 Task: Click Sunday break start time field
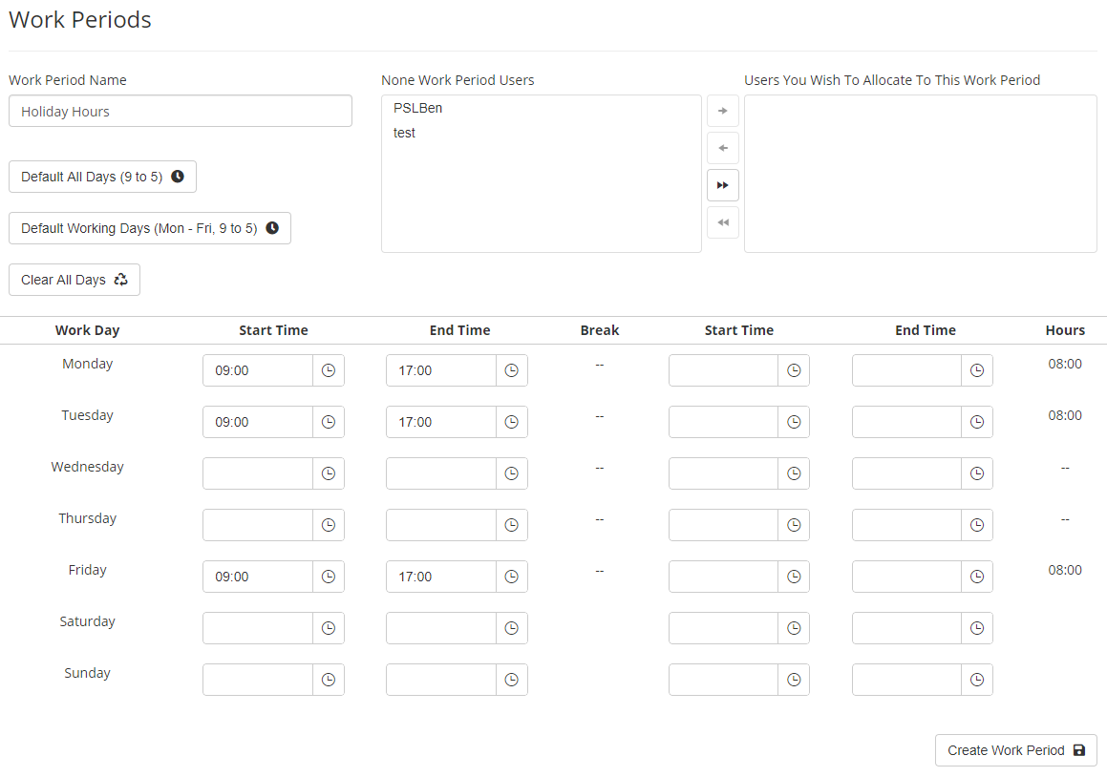(x=724, y=680)
